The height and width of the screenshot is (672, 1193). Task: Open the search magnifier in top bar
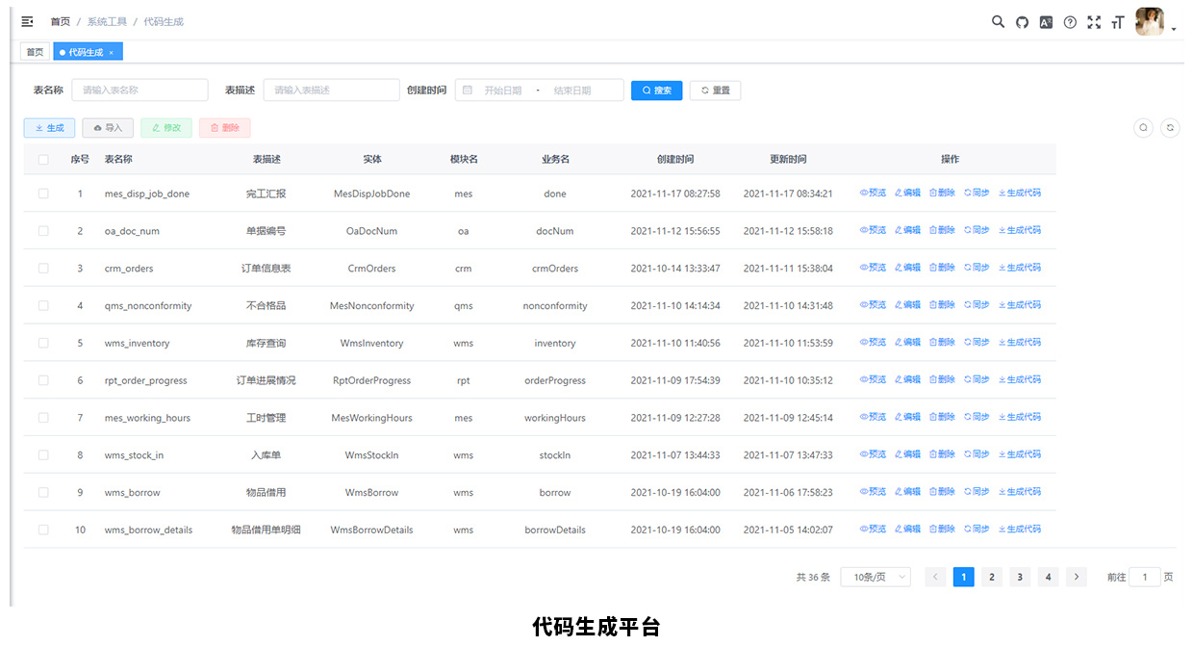click(x=998, y=22)
